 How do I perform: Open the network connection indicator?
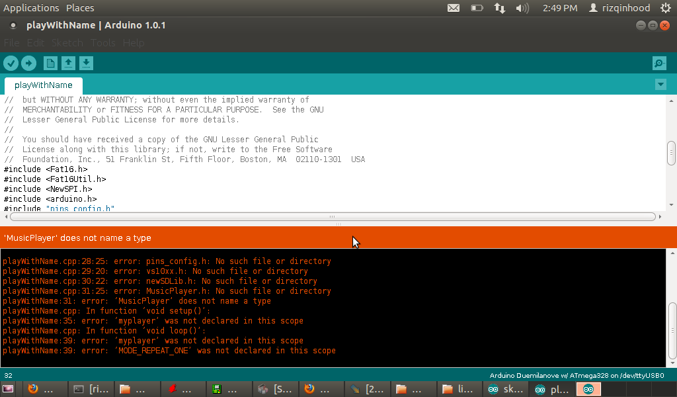(x=500, y=8)
